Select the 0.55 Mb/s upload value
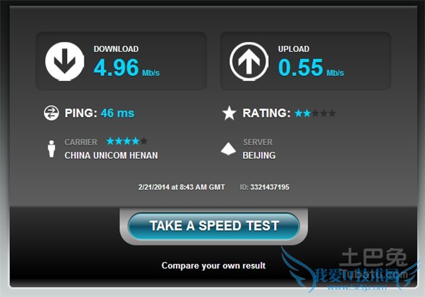Screen dimensions: 425x297 click(311, 68)
